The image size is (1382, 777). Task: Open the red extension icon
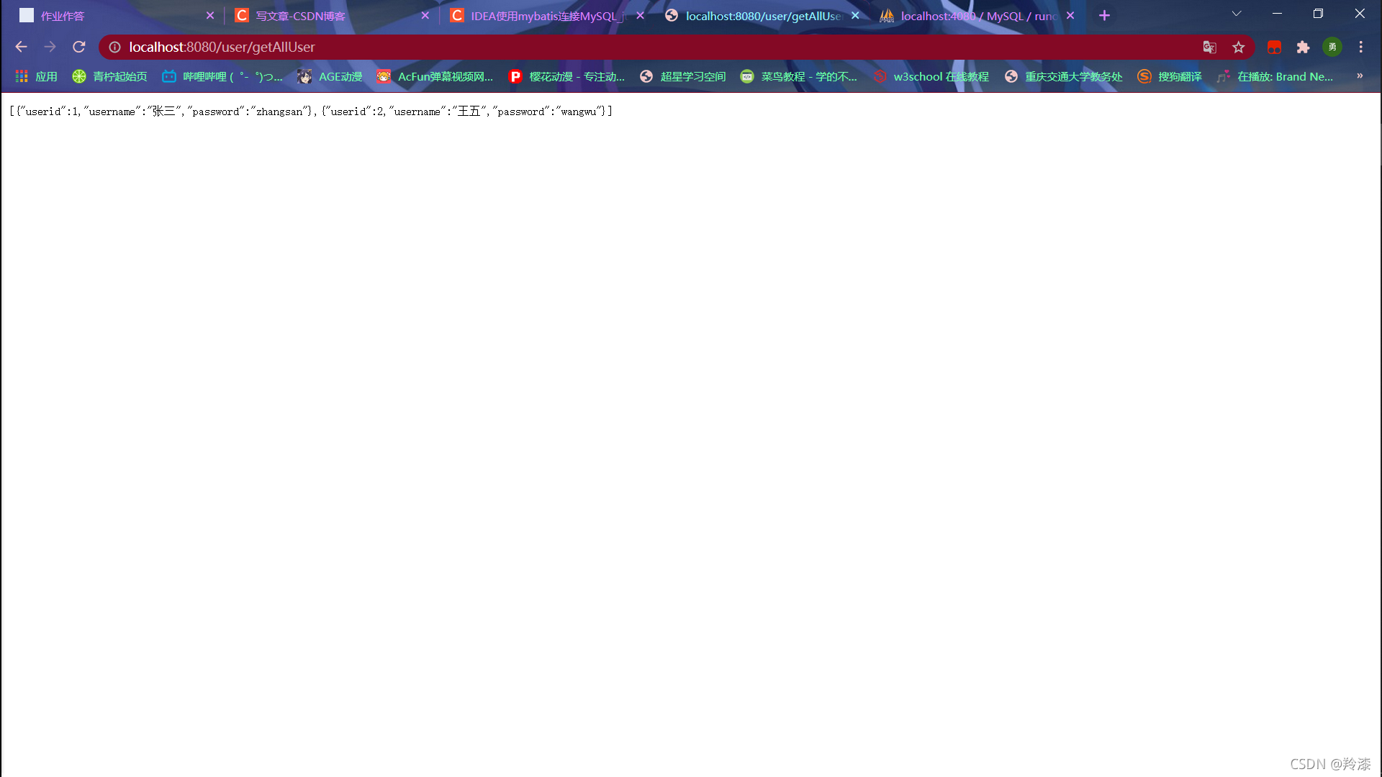(1274, 47)
